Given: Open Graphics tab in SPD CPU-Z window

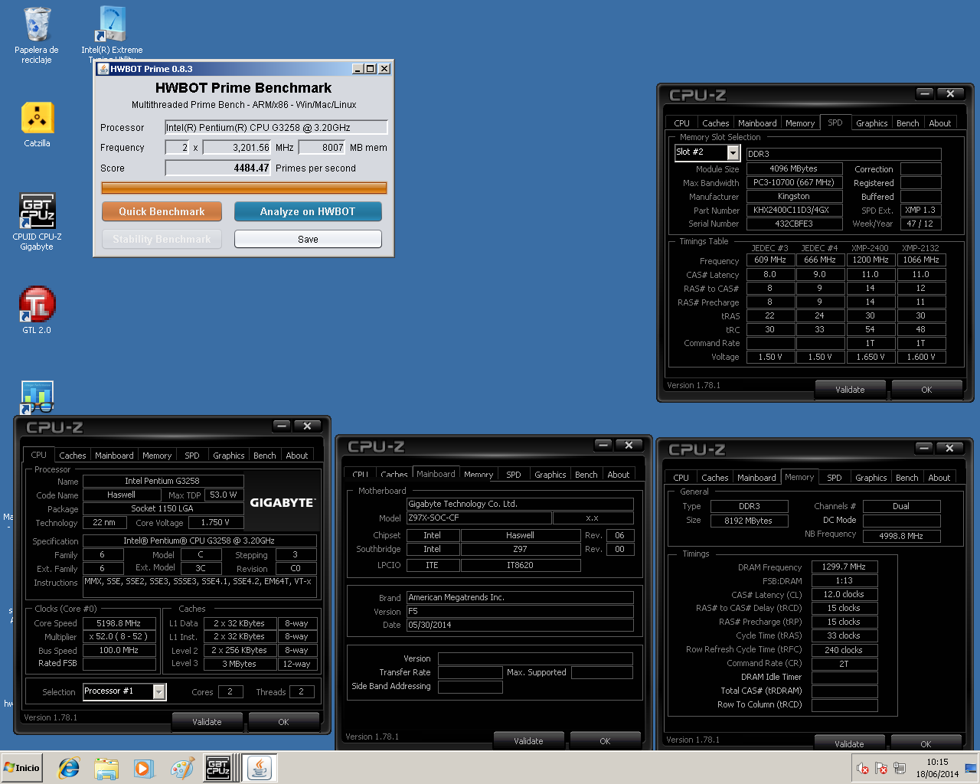Looking at the screenshot, I should [x=872, y=122].
